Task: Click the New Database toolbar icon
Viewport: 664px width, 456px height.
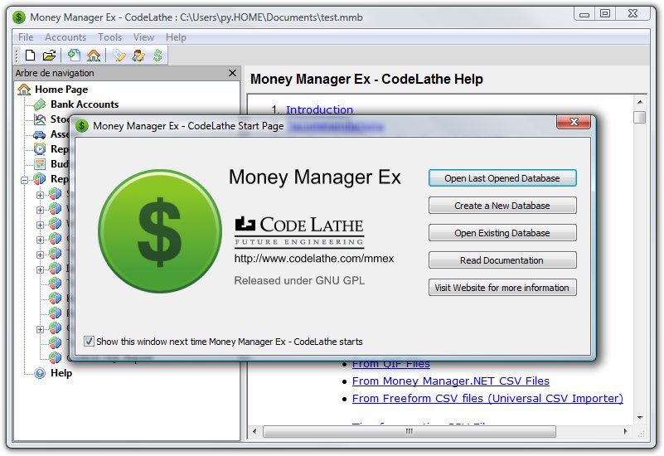Action: click(x=31, y=56)
